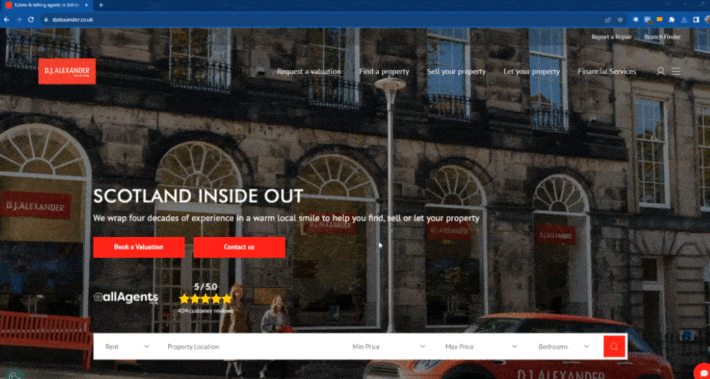The height and width of the screenshot is (379, 710).
Task: Expand the Rent dropdown
Action: [x=127, y=346]
